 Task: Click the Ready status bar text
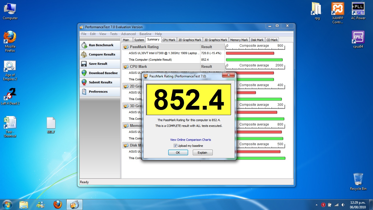(x=84, y=182)
